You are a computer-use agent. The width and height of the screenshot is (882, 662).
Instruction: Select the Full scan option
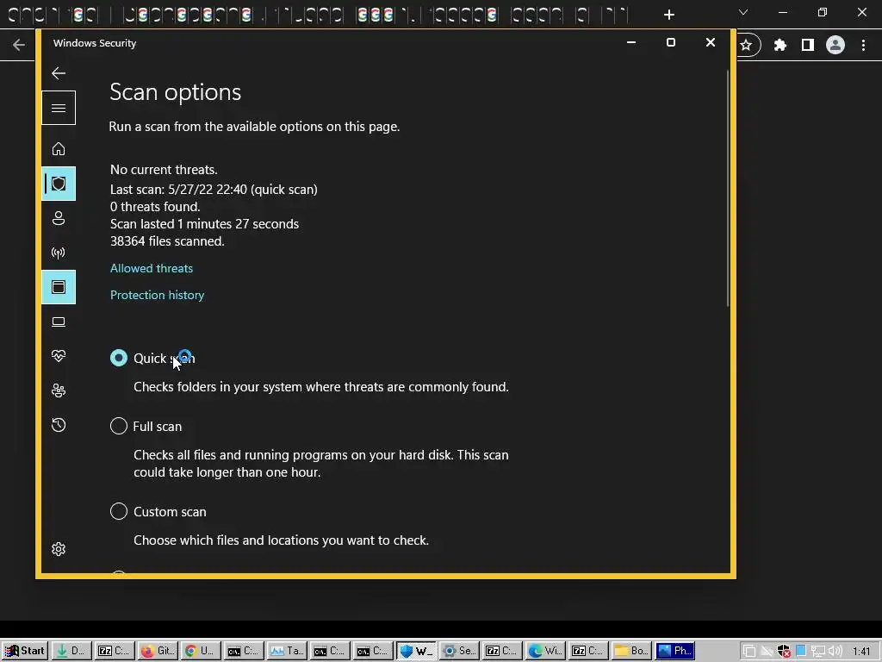pos(119,426)
